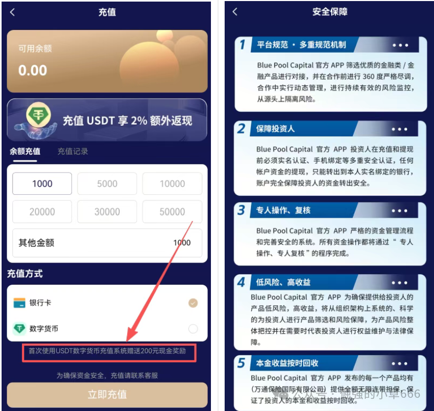434x411 pixels.
Task: Select the 数字货币 payment radio button
Action: tap(193, 329)
